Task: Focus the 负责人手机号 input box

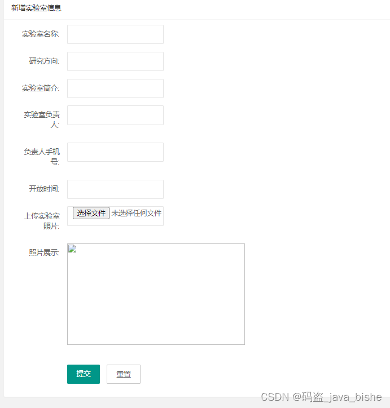Action: [x=115, y=152]
